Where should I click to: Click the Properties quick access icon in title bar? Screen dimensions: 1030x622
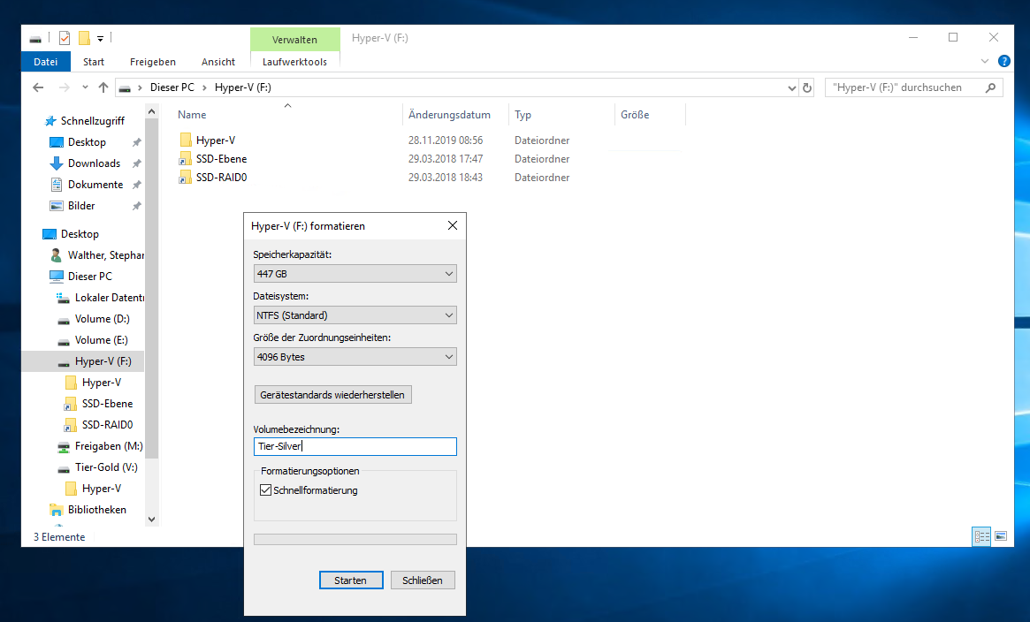click(65, 38)
